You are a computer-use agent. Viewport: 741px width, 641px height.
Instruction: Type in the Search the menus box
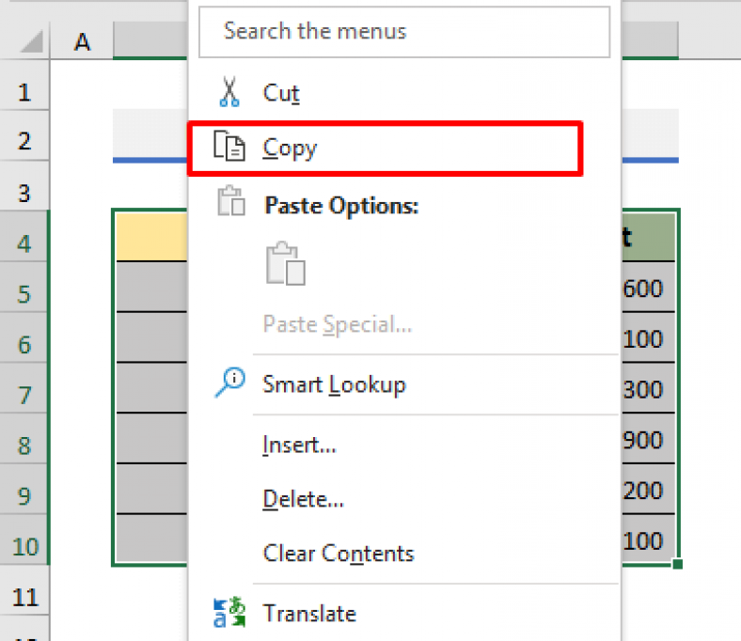[x=404, y=31]
